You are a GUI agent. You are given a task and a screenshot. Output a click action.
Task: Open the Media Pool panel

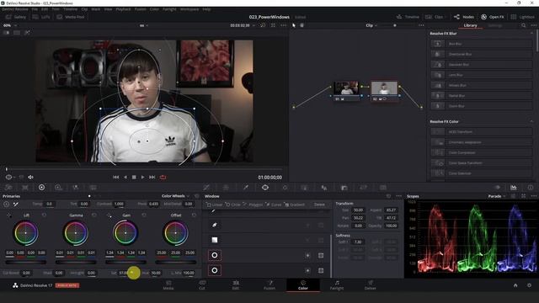click(71, 17)
